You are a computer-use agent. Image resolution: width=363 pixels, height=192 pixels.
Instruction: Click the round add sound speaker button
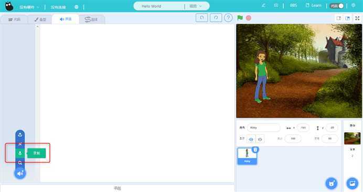click(20, 173)
